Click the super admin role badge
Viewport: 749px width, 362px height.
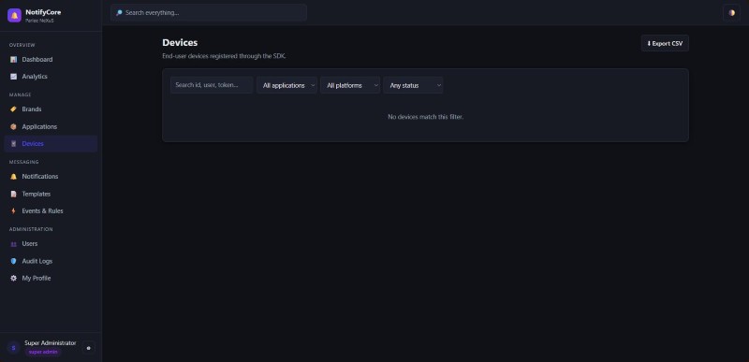click(x=43, y=352)
